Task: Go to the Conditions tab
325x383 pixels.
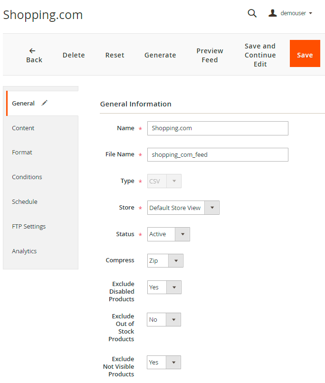Action: point(27,177)
